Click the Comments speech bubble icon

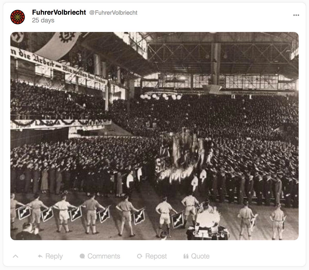point(82,256)
